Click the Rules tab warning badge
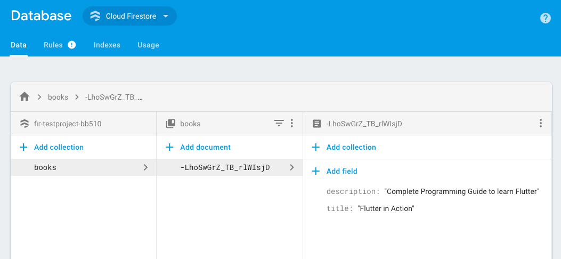The width and height of the screenshot is (561, 259). tap(72, 45)
